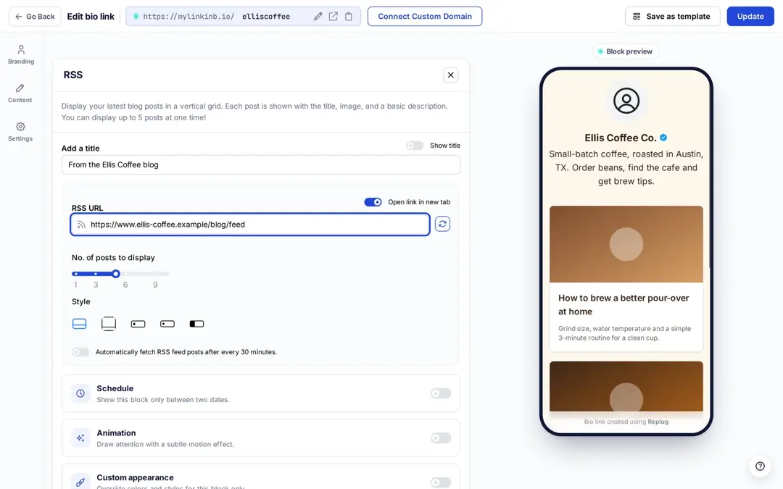Click the posts-to-display slider handle
This screenshot has width=783, height=489.
pos(116,273)
